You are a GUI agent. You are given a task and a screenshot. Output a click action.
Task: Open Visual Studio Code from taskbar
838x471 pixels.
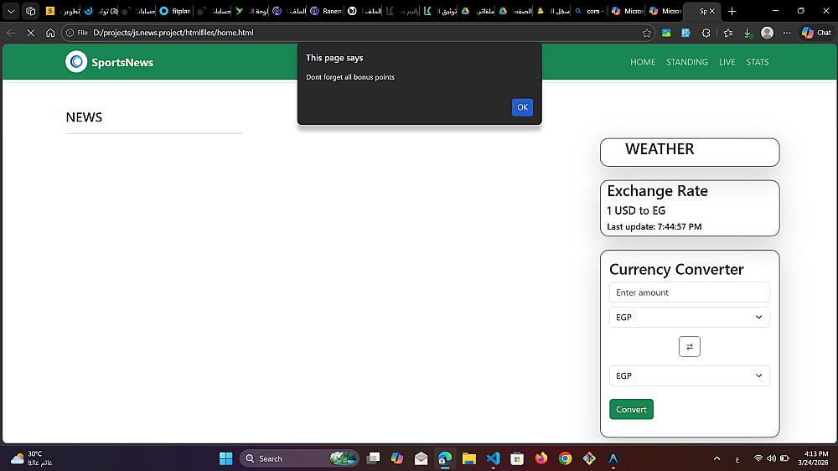pyautogui.click(x=493, y=458)
